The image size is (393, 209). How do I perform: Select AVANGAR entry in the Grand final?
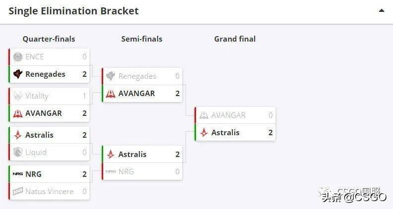click(235, 115)
